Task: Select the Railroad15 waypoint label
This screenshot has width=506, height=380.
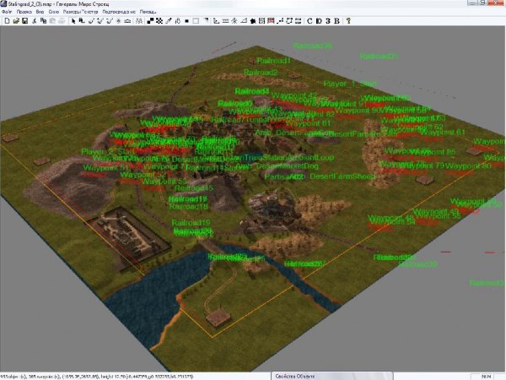Action: [194, 188]
